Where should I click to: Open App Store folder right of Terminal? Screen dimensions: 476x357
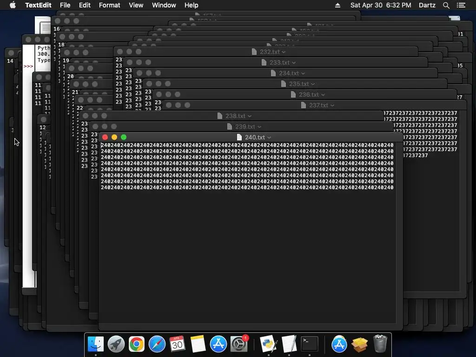[x=339, y=344]
